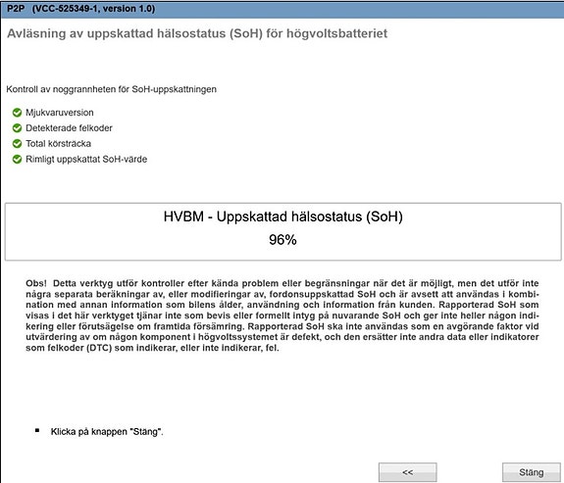Screen dimensions: 564x483
Task: Click the Klicka på knappen "Stäng" instruction
Action: [107, 432]
